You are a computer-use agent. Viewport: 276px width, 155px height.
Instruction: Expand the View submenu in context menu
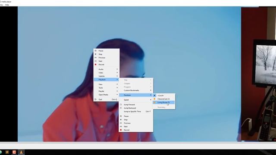click(x=107, y=84)
